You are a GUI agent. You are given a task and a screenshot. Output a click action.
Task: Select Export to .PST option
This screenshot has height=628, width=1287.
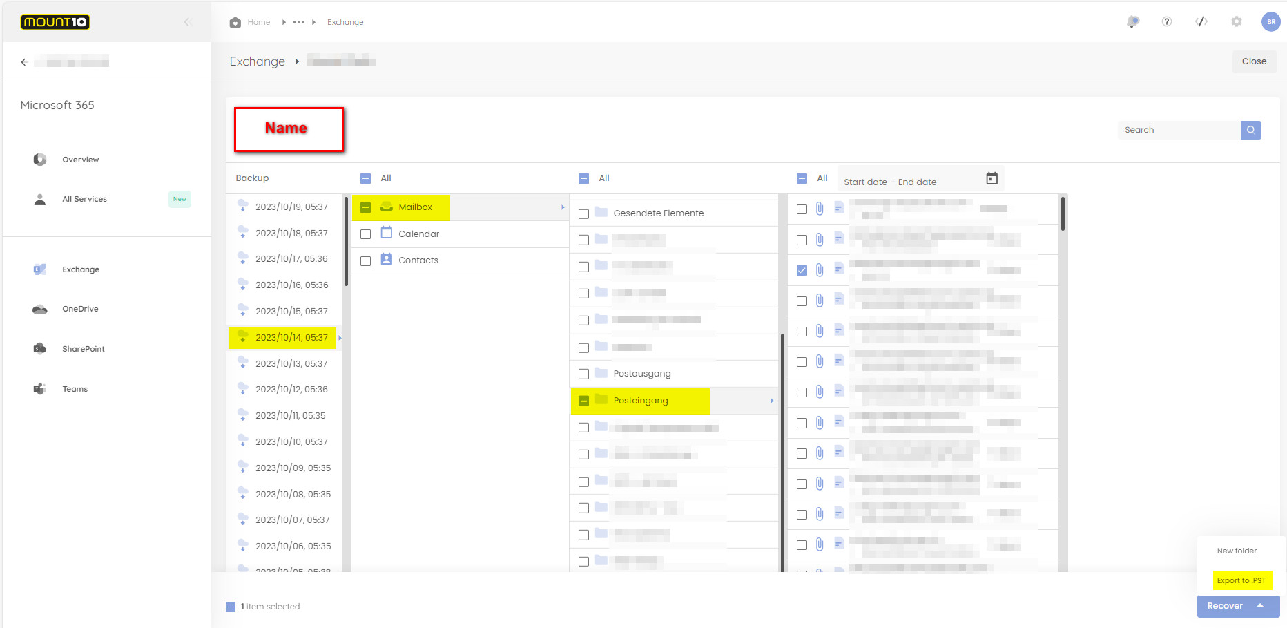coord(1241,580)
